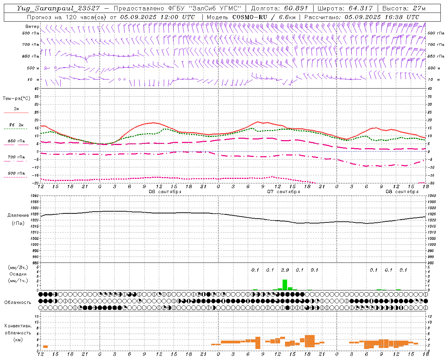Click the 07 сентября date label
446x357 pixels.
pyautogui.click(x=284, y=192)
